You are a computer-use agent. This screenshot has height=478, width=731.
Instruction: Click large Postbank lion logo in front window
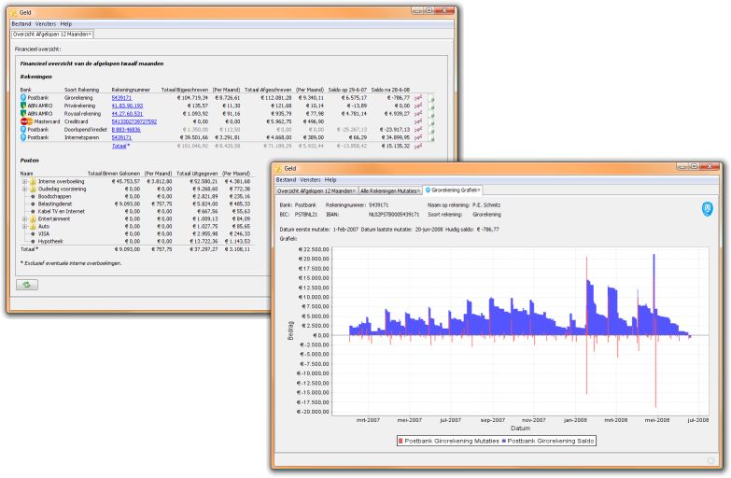(708, 209)
